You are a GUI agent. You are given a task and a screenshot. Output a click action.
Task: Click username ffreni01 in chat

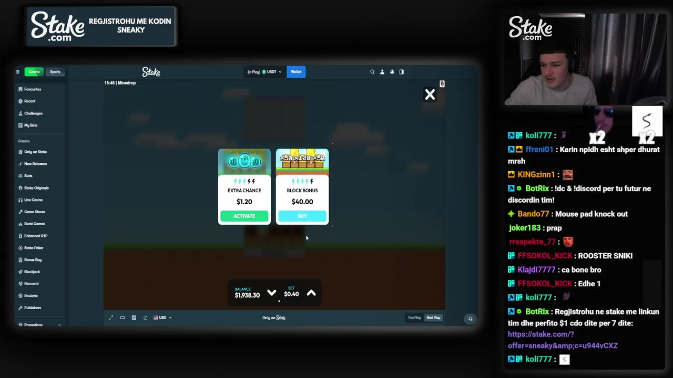[x=539, y=150]
